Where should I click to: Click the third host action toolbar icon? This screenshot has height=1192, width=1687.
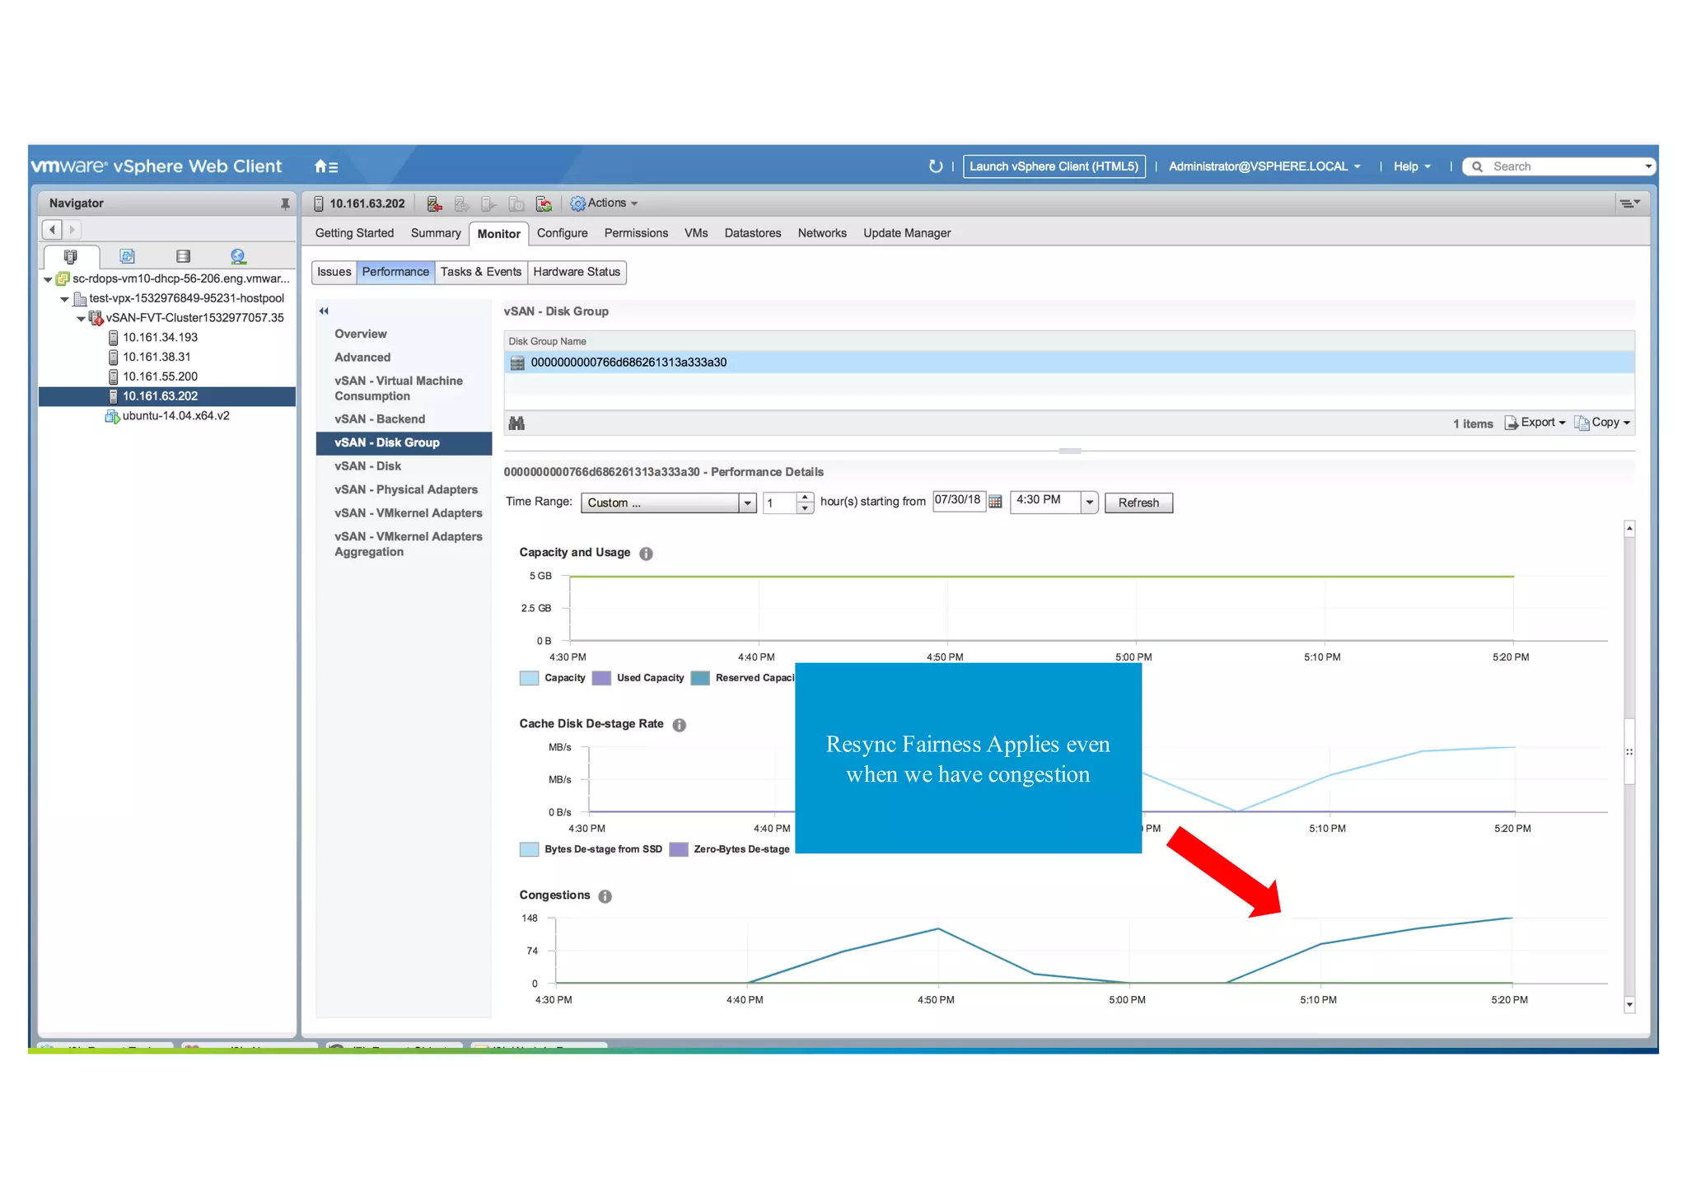point(489,203)
